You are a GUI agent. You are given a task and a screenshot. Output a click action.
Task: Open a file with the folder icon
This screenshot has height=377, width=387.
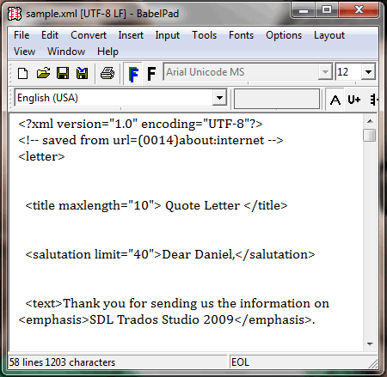[43, 73]
